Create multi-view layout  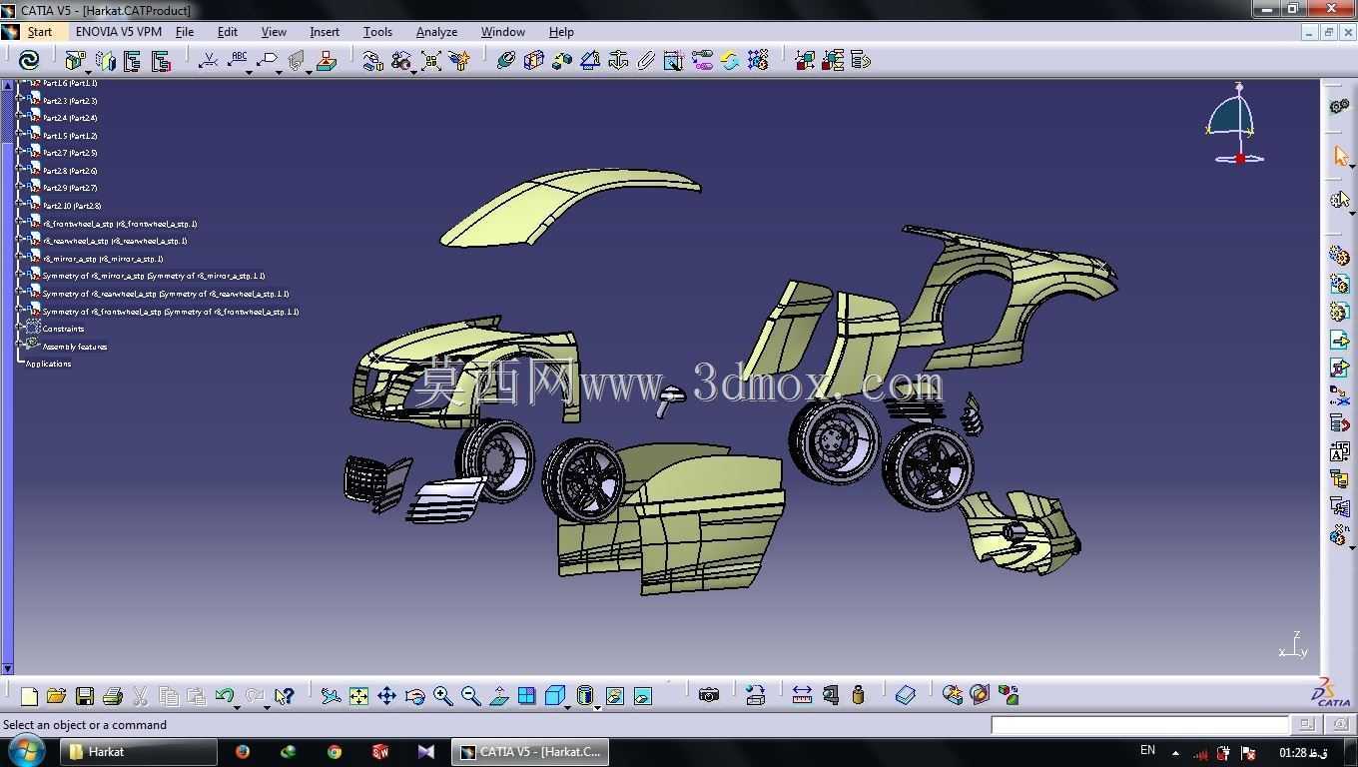[x=527, y=696]
